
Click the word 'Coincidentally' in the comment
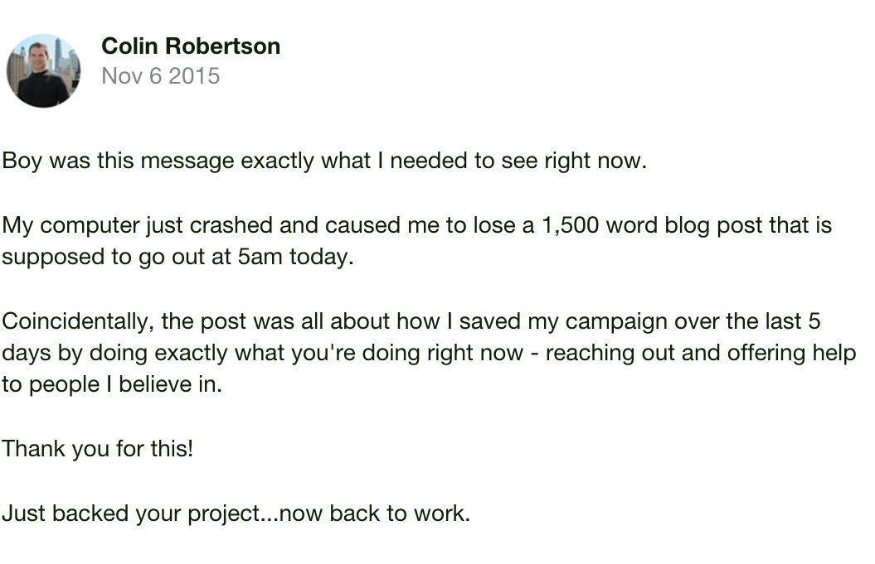point(78,321)
